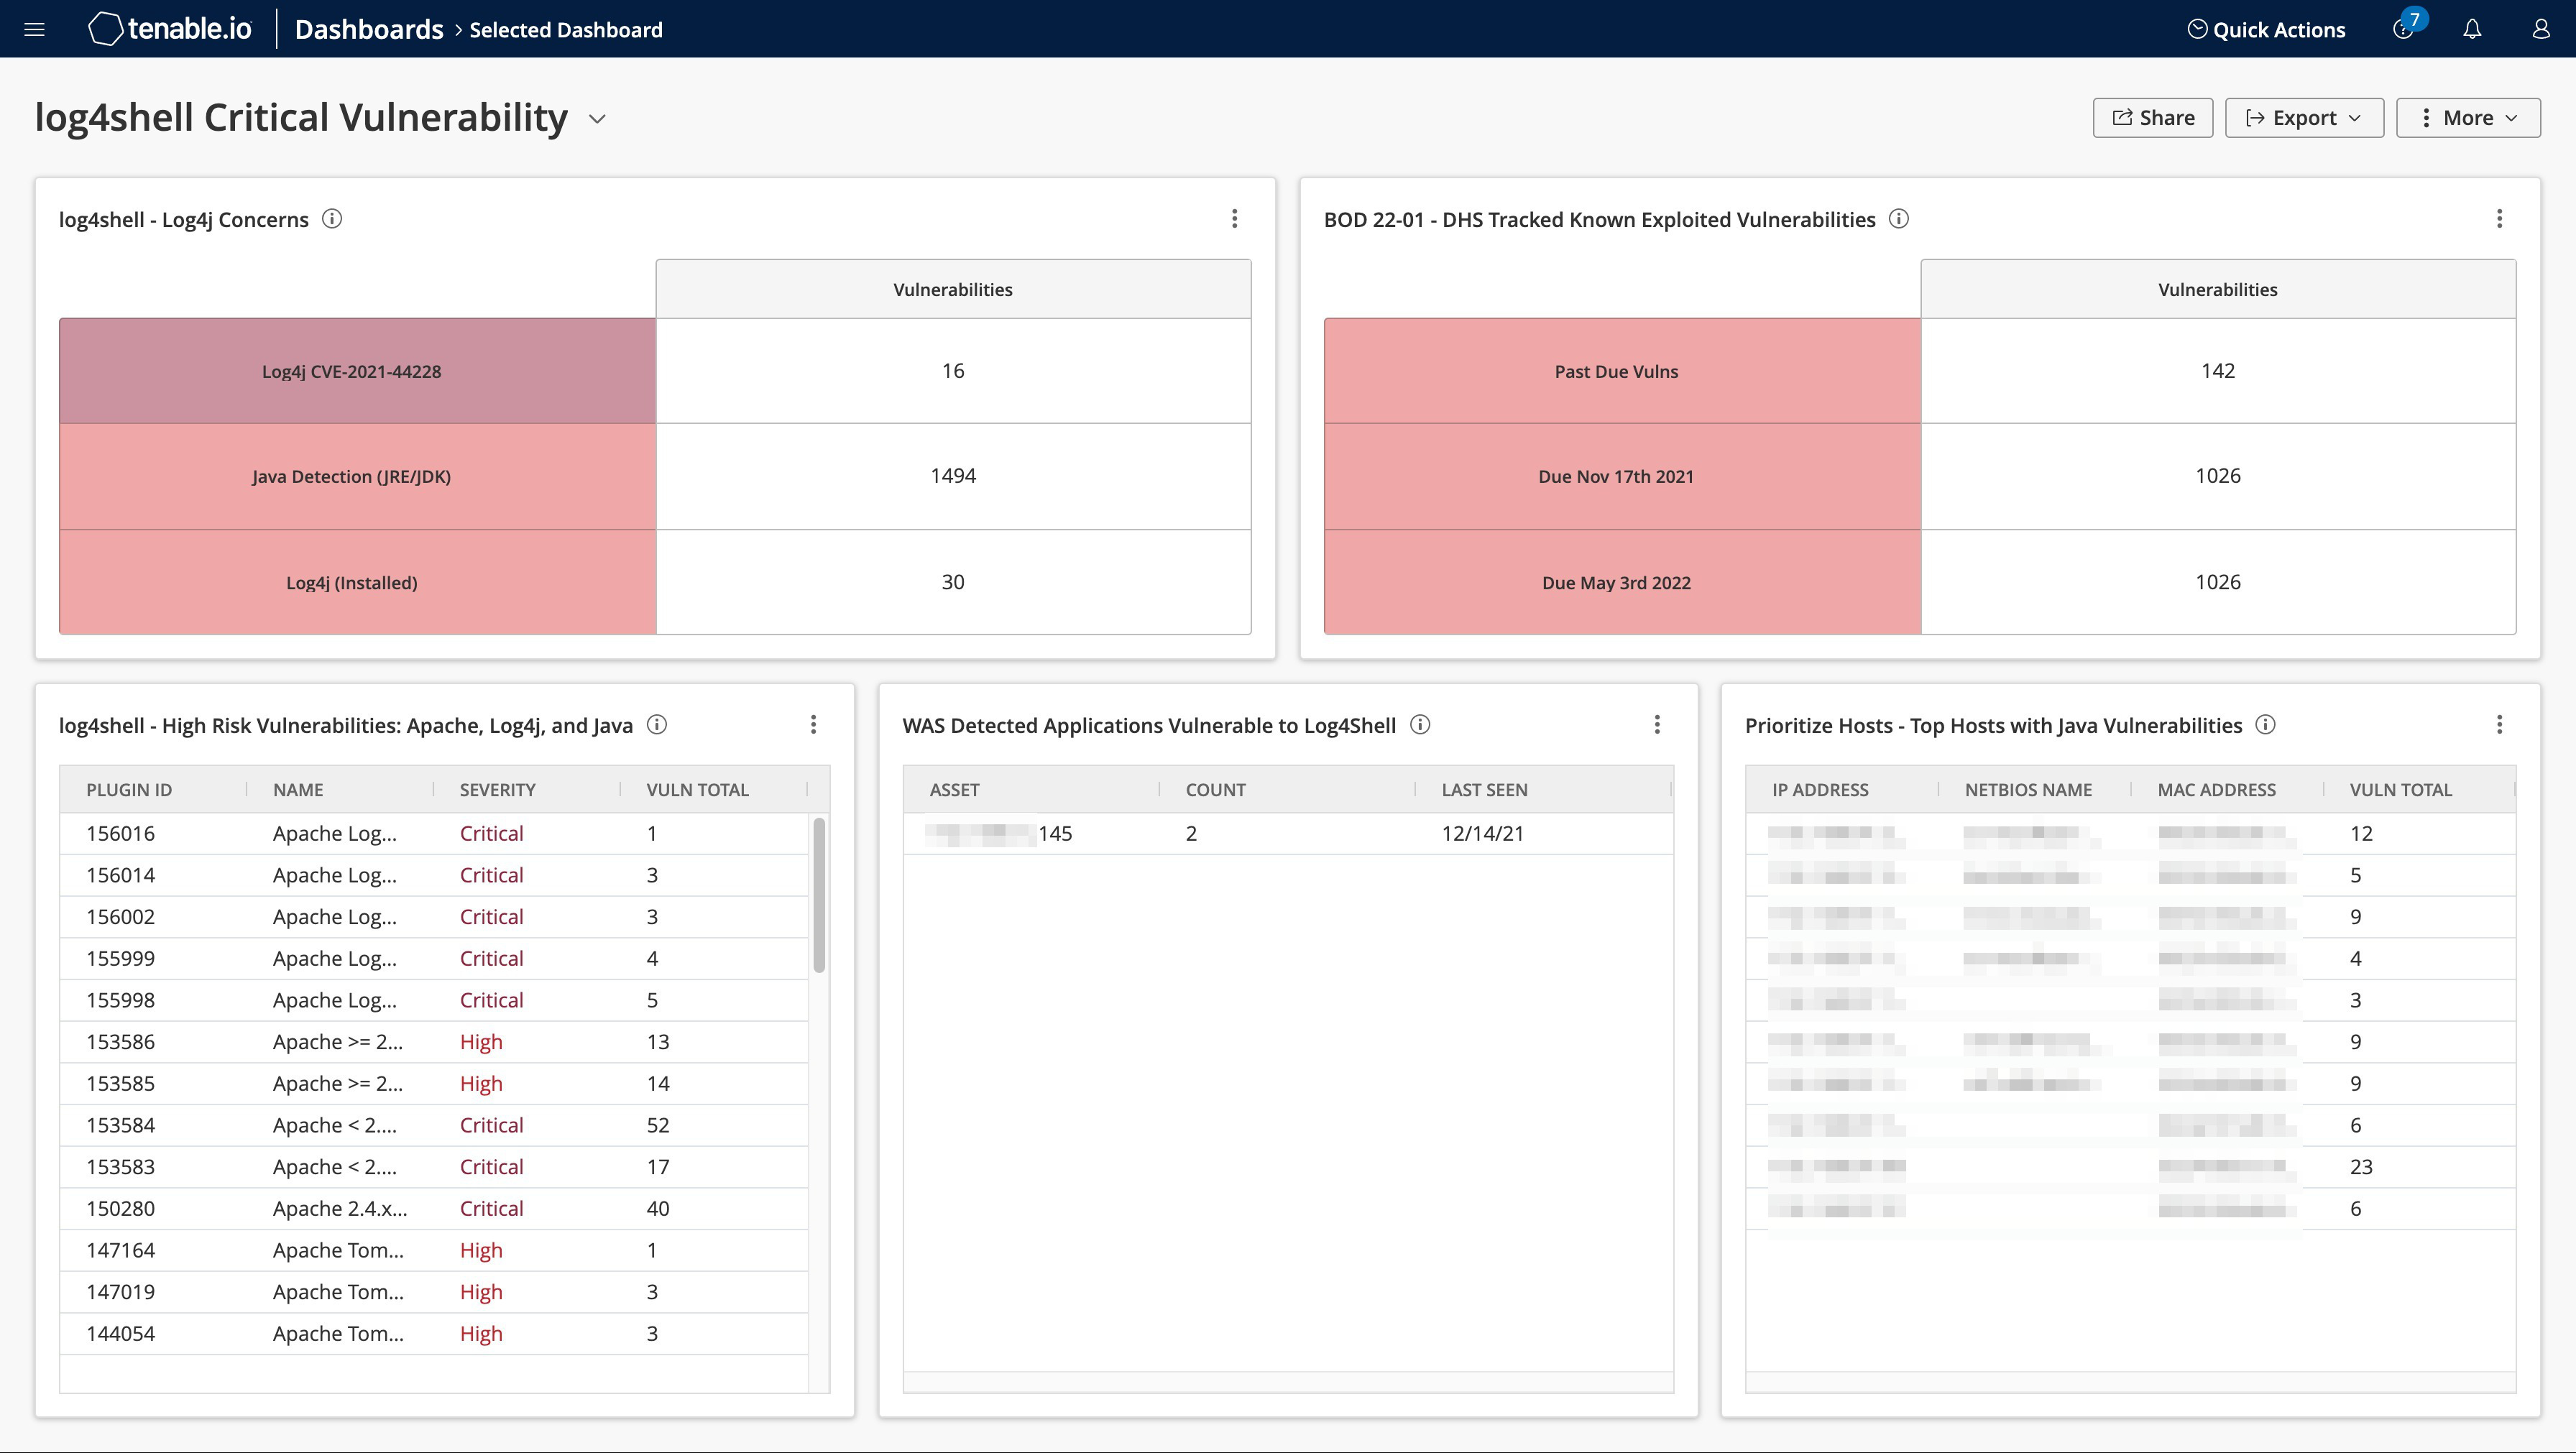2576x1453 pixels.
Task: Open the hamburger navigation menu
Action: coord(34,29)
